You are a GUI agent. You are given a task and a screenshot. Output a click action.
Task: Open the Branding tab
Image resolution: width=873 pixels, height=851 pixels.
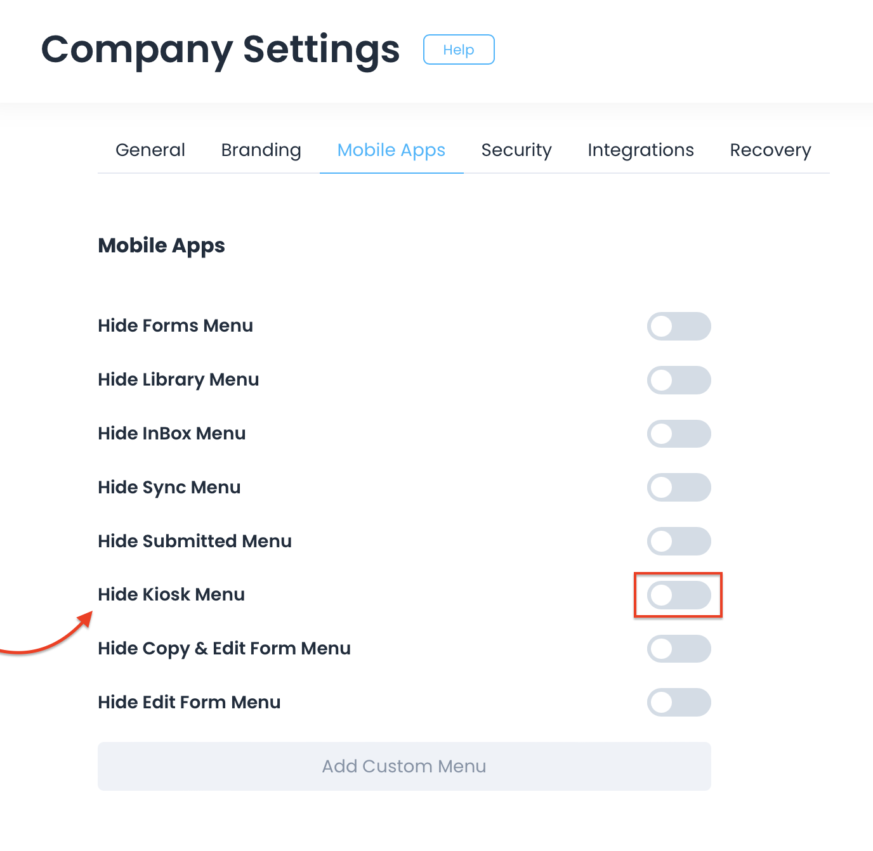coord(261,150)
